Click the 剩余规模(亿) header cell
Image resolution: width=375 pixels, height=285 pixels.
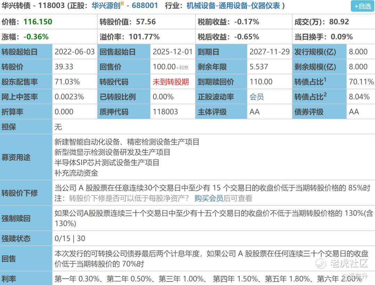click(319, 67)
